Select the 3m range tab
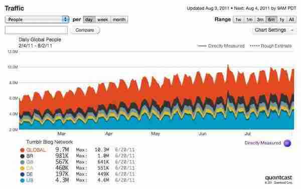Screen dimensions: 301x189 [260, 20]
